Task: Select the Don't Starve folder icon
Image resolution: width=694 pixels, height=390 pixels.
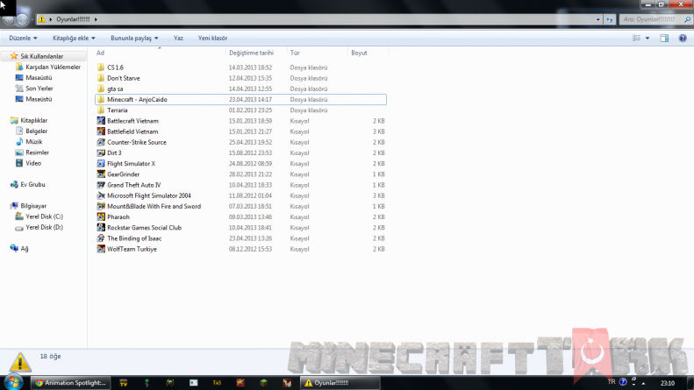Action: pyautogui.click(x=101, y=78)
